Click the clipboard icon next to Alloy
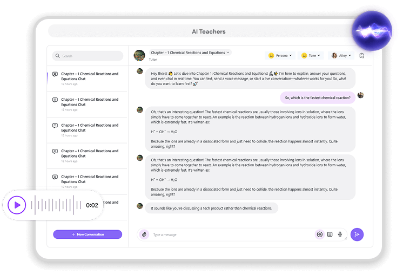This screenshot has width=403, height=274. coord(361,55)
